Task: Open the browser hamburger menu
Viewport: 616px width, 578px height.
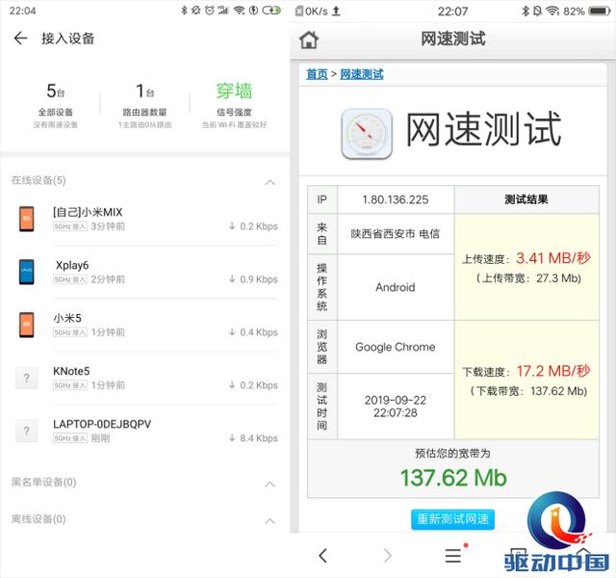Action: pos(453,556)
